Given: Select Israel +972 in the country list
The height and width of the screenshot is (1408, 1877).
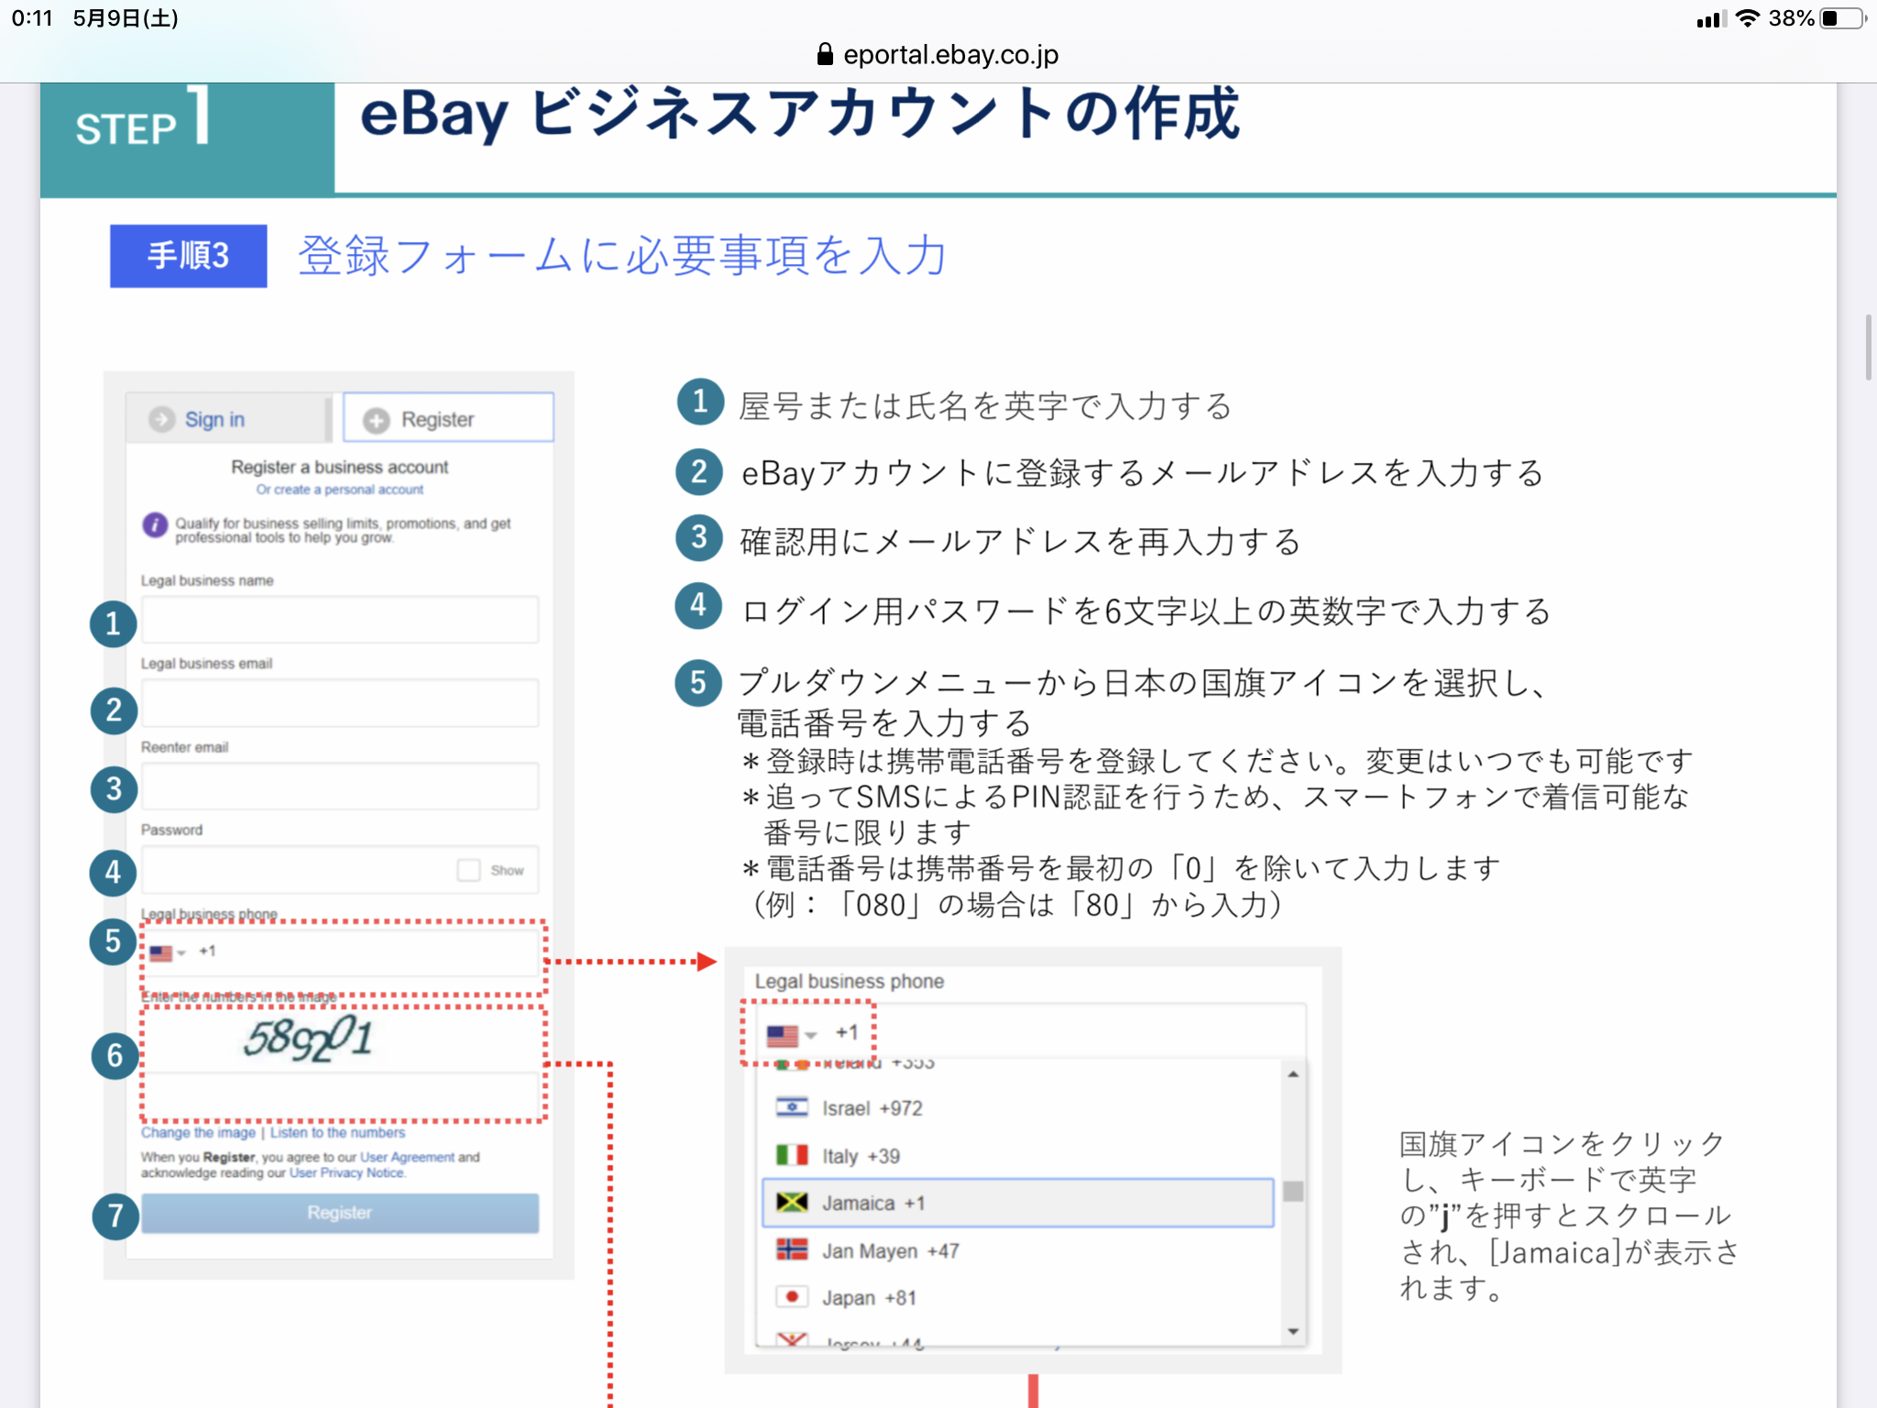Looking at the screenshot, I should (1017, 1108).
